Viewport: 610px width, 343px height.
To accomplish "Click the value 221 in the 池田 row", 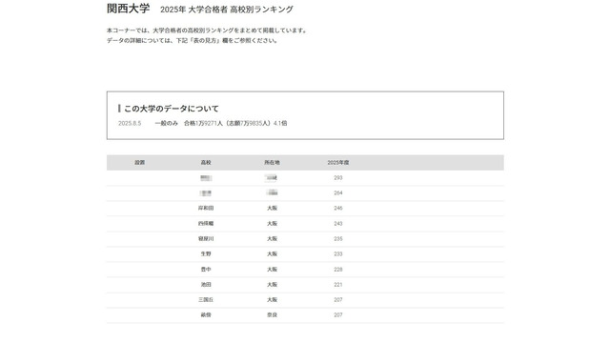I will click(338, 285).
